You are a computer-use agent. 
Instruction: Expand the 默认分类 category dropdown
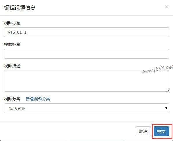pyautogui.click(x=87, y=108)
